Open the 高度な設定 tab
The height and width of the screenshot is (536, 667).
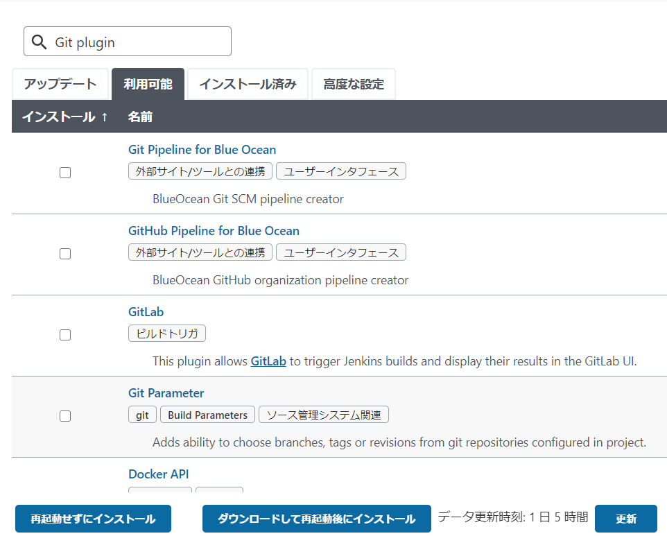click(354, 84)
